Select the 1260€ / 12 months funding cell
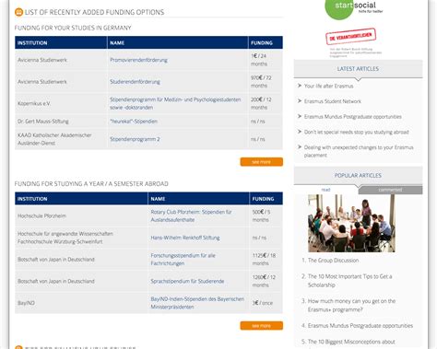 click(266, 281)
